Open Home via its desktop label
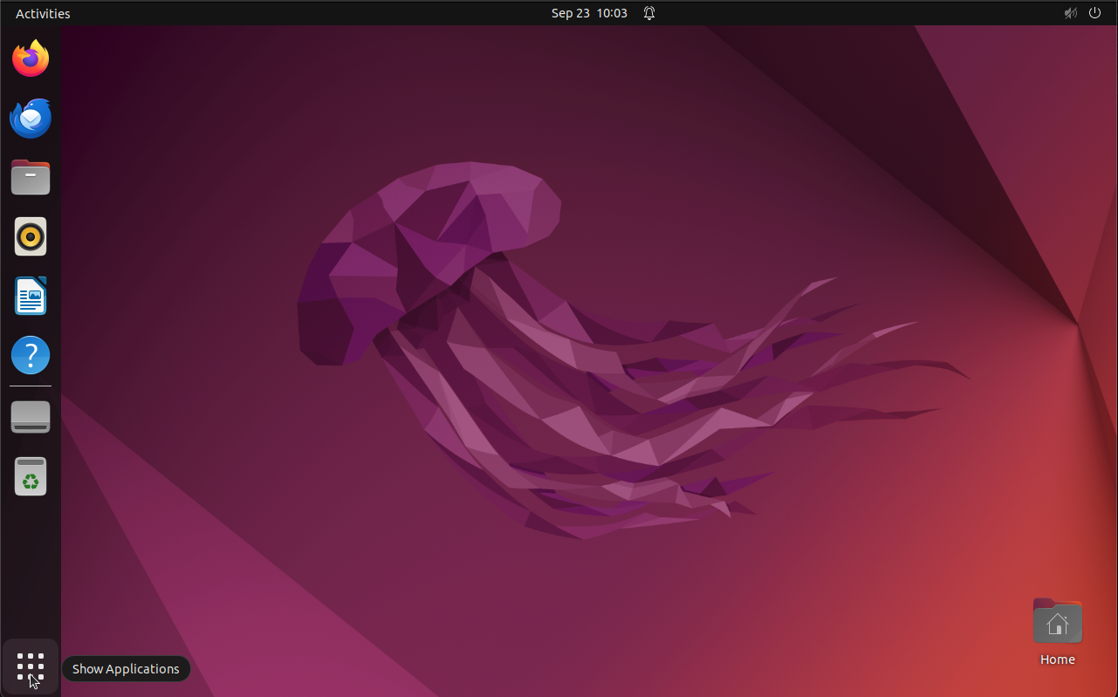Viewport: 1118px width, 697px height. pyautogui.click(x=1057, y=659)
